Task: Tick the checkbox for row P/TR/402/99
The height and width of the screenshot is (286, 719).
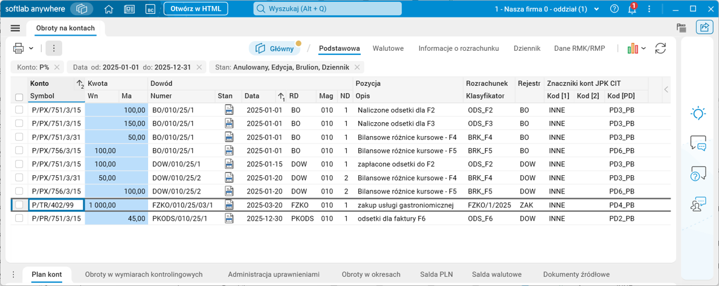Action: pos(19,205)
